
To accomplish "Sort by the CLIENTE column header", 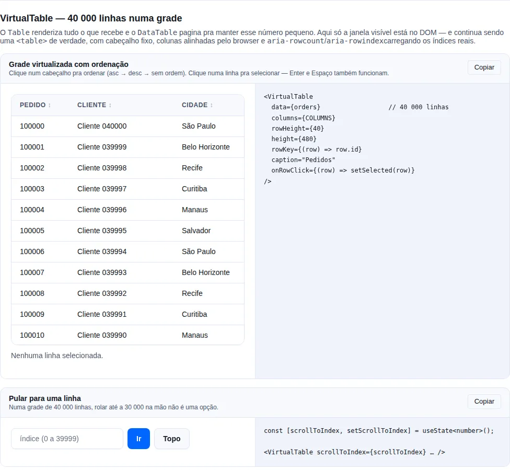I will pos(95,105).
